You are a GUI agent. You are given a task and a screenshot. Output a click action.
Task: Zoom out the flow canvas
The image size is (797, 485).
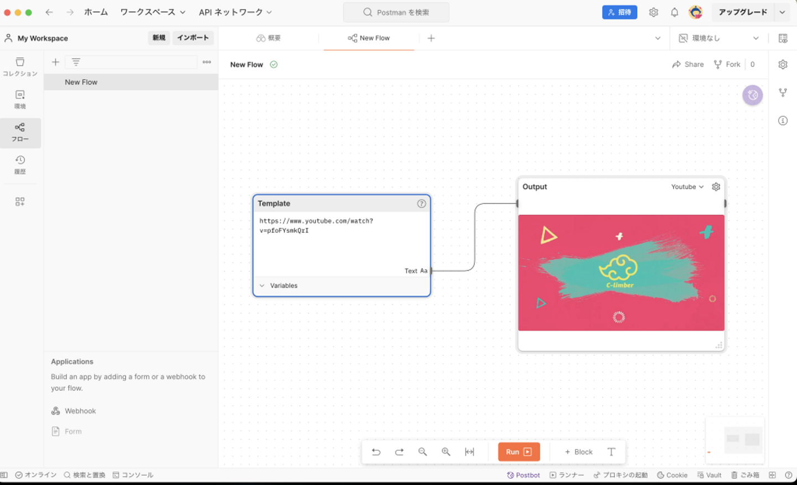422,452
